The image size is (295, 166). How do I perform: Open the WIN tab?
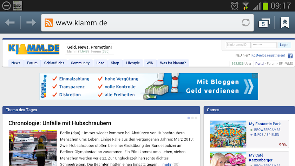tap(150, 63)
